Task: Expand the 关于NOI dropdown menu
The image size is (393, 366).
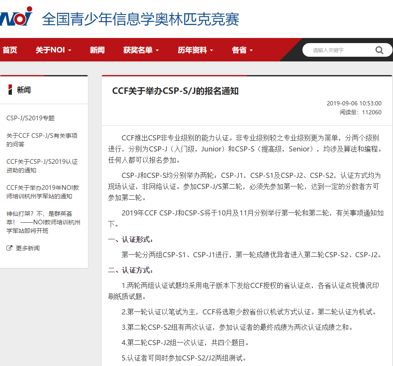Action: point(53,50)
